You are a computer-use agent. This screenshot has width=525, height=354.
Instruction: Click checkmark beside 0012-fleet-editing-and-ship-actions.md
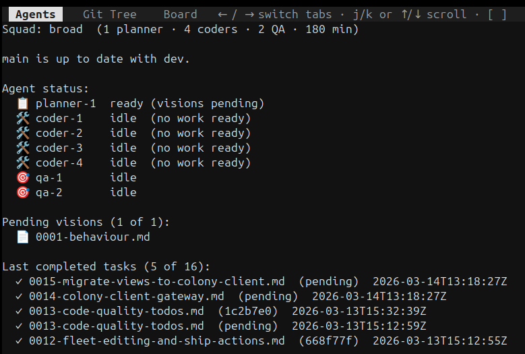pyautogui.click(x=19, y=341)
